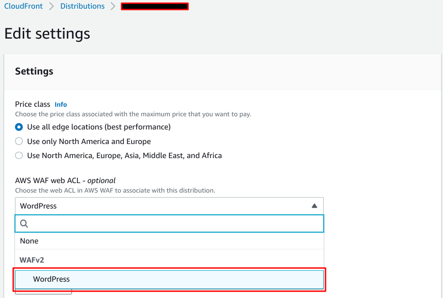Click the Settings panel title
The width and height of the screenshot is (443, 298).
pyautogui.click(x=34, y=71)
